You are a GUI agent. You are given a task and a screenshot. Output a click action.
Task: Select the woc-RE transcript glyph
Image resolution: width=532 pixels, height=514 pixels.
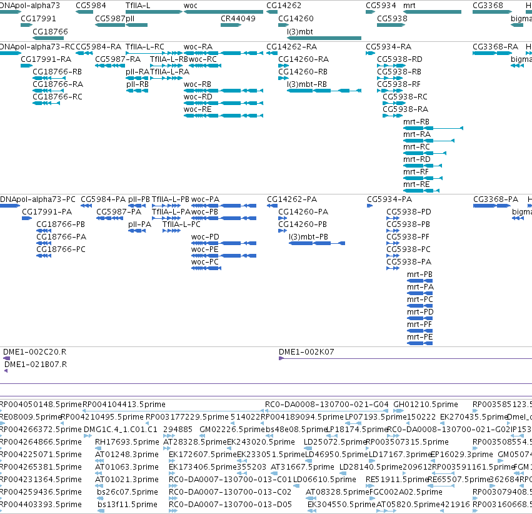click(223, 116)
